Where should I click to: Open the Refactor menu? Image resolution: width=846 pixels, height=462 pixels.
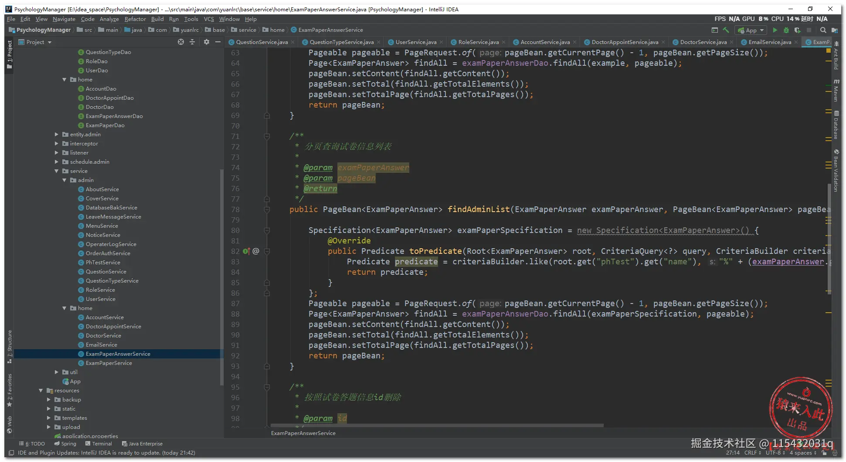135,19
